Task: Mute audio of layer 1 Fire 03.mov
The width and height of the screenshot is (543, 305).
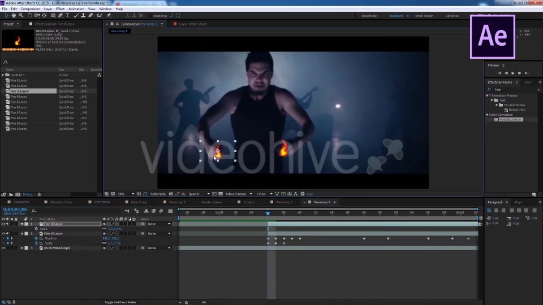Action: (7, 224)
